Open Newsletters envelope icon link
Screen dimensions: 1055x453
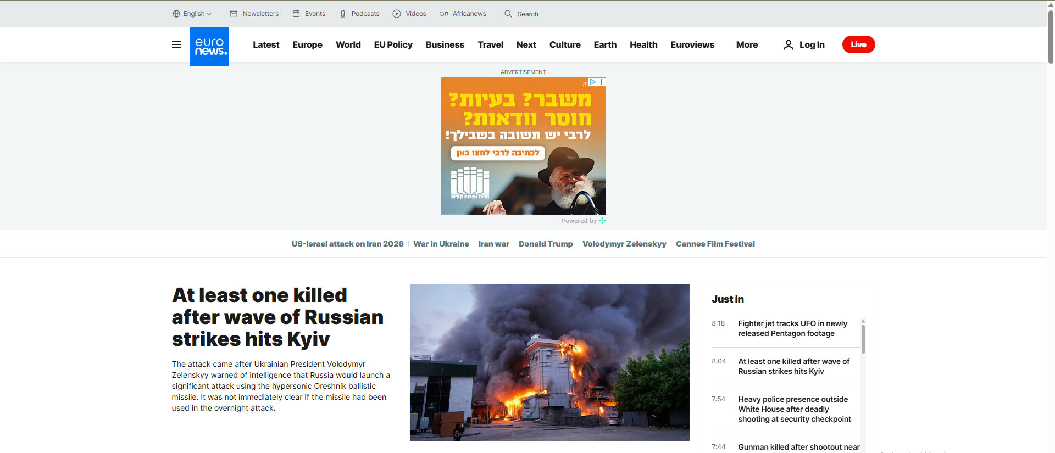click(234, 14)
